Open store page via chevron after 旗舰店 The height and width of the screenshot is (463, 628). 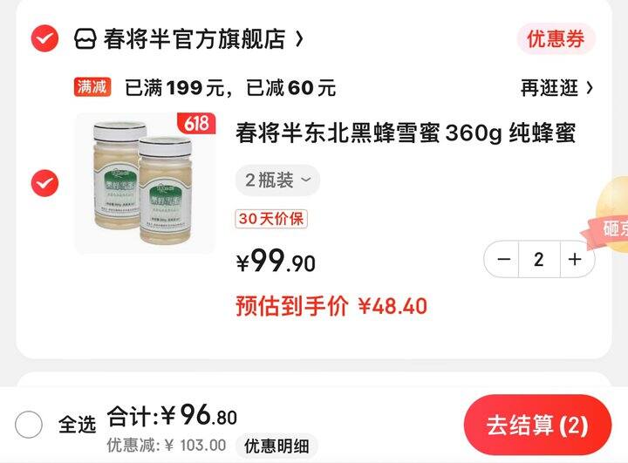[x=299, y=39]
